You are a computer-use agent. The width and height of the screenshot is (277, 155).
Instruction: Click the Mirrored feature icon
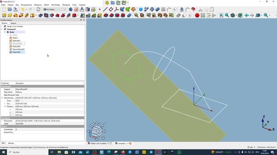pyautogui.click(x=83, y=15)
